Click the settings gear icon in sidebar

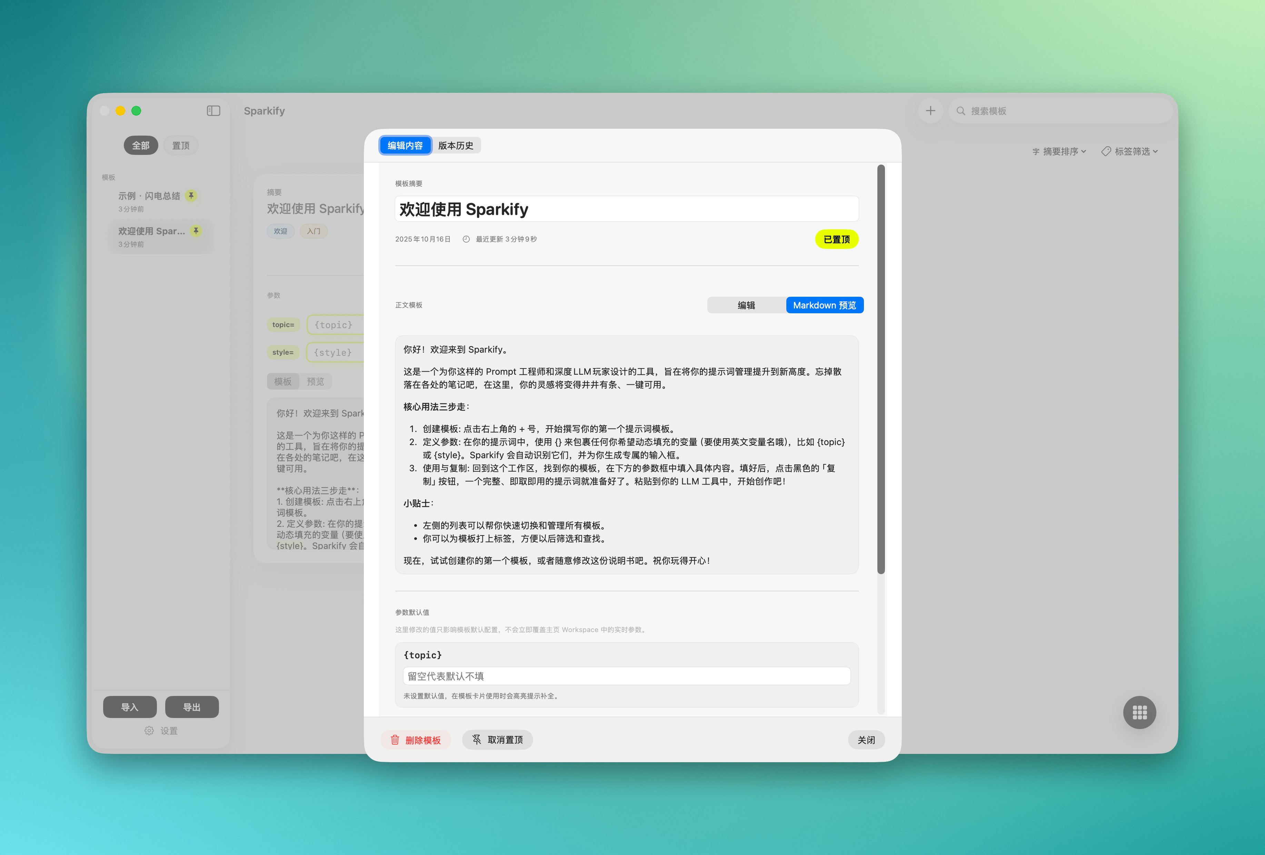149,731
